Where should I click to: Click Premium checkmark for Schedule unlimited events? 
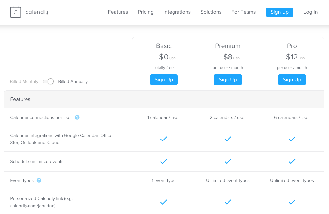(x=228, y=161)
